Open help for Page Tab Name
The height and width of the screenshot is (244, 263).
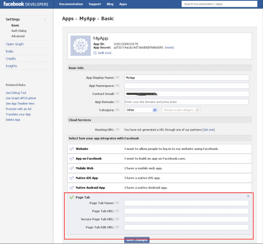(117, 203)
